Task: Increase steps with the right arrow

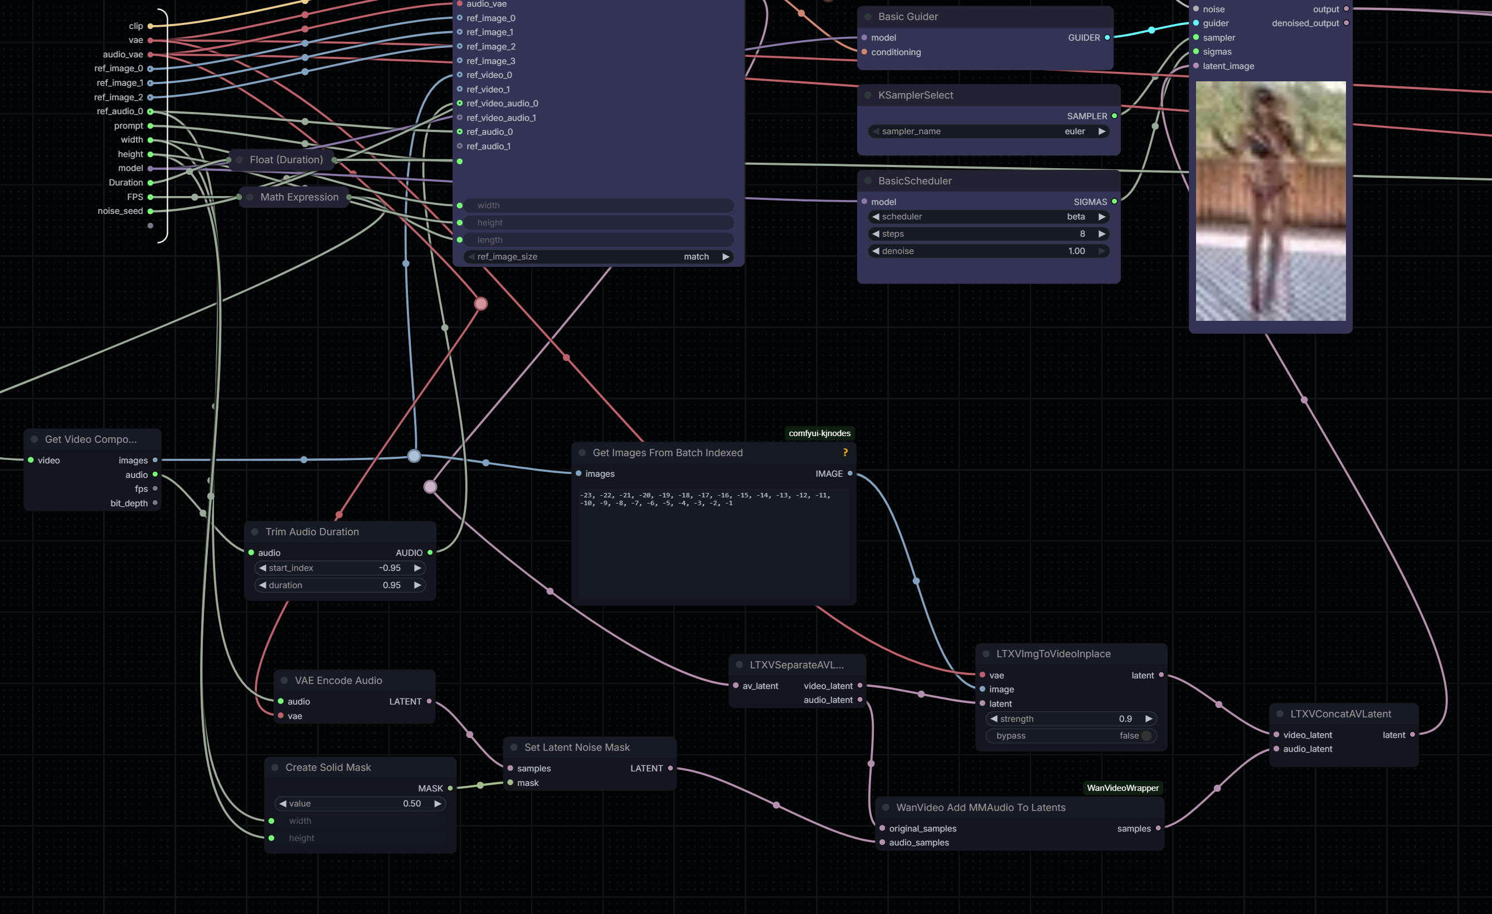Action: [x=1102, y=233]
